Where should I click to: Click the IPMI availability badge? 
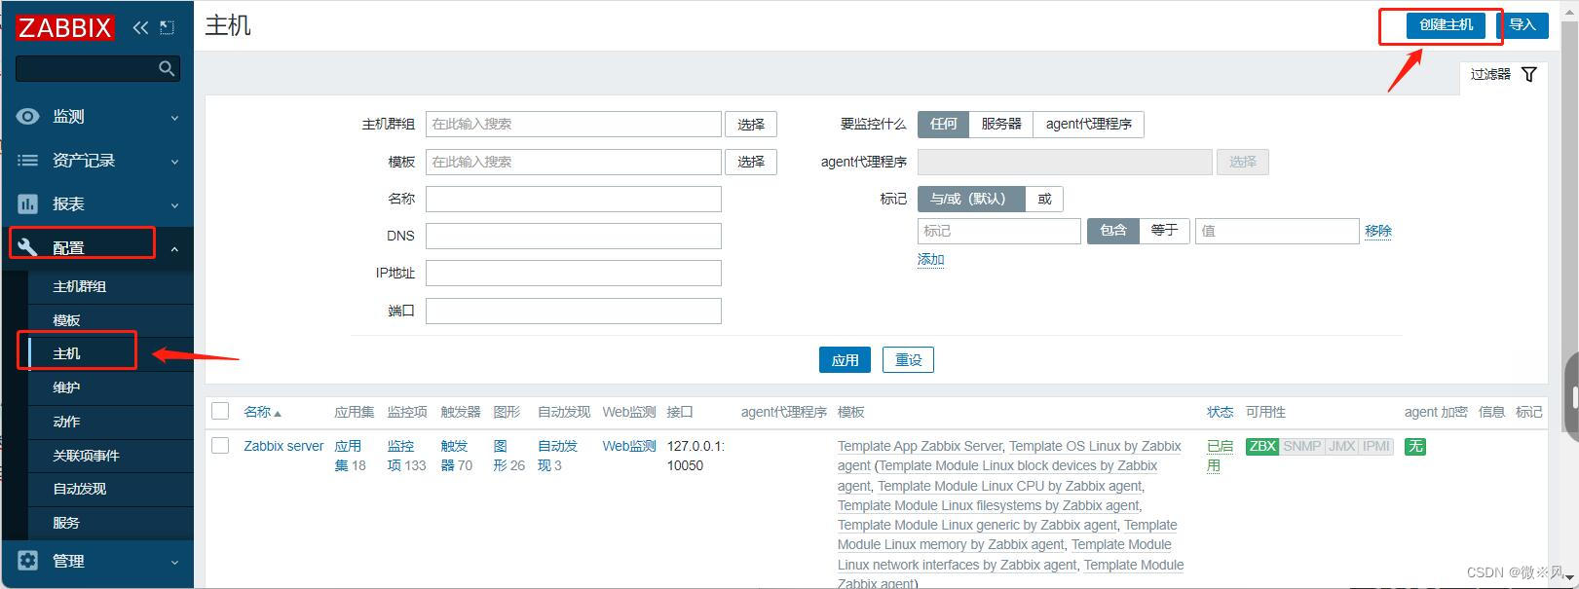pos(1376,446)
